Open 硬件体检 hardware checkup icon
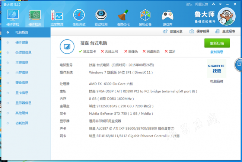Image resolution: width=242 pixels, height=162 pixels. [x=13, y=17]
